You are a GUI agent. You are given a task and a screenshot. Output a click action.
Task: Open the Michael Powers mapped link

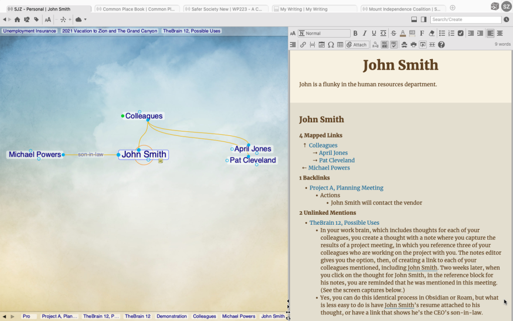point(329,168)
